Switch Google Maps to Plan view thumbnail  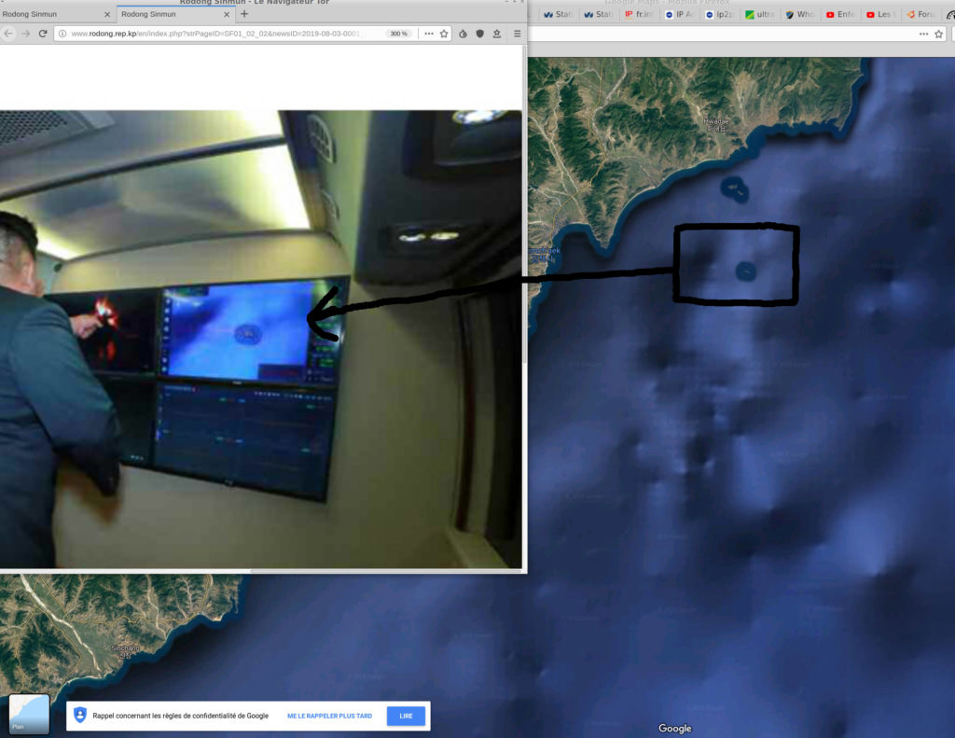29,714
